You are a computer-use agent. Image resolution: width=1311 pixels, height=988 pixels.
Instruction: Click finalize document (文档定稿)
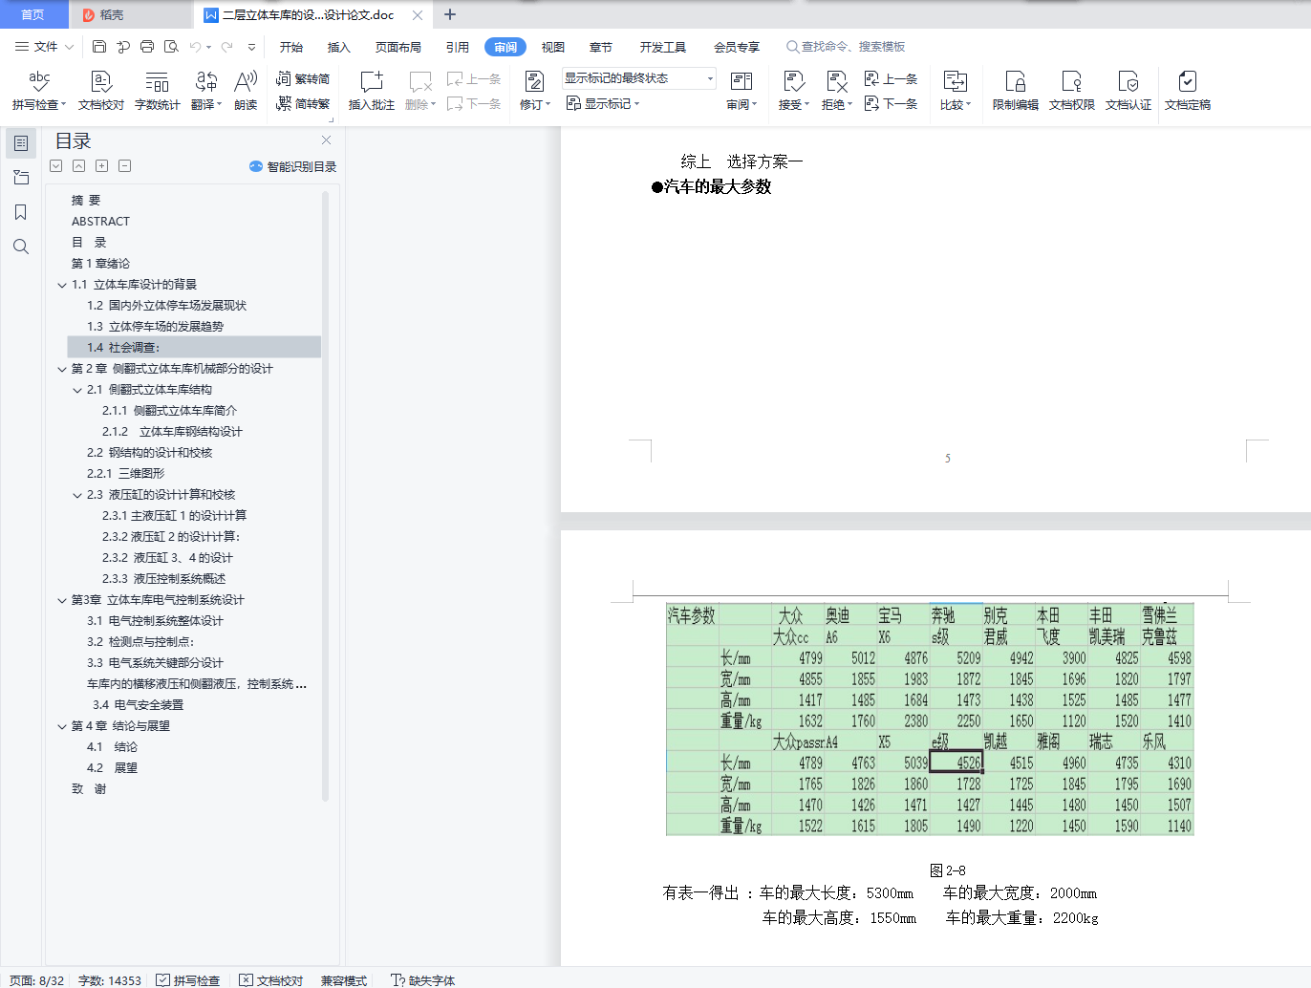point(1187,91)
